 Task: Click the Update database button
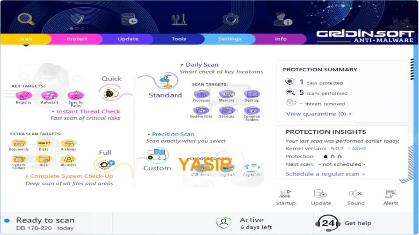click(321, 197)
